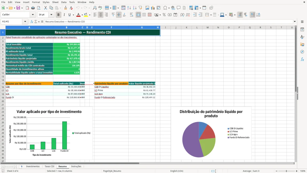Add a decimal place

point(182,15)
